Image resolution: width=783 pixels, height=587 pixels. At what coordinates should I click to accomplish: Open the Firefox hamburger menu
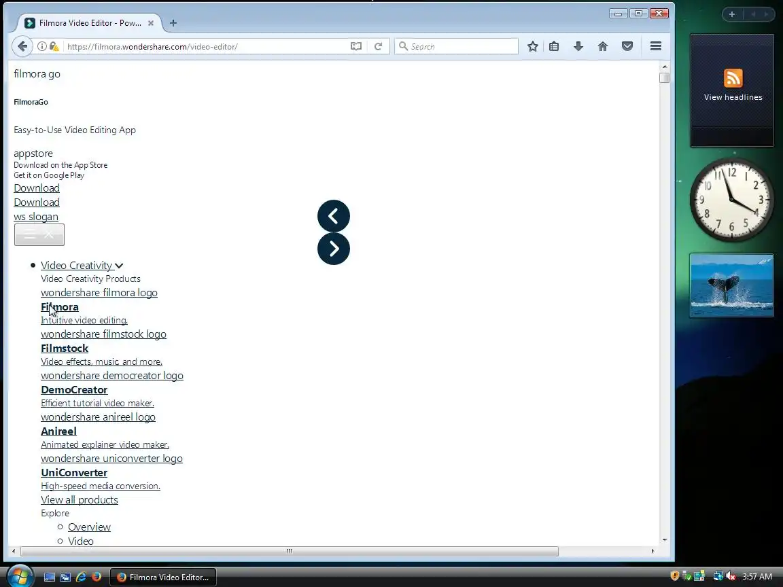656,46
